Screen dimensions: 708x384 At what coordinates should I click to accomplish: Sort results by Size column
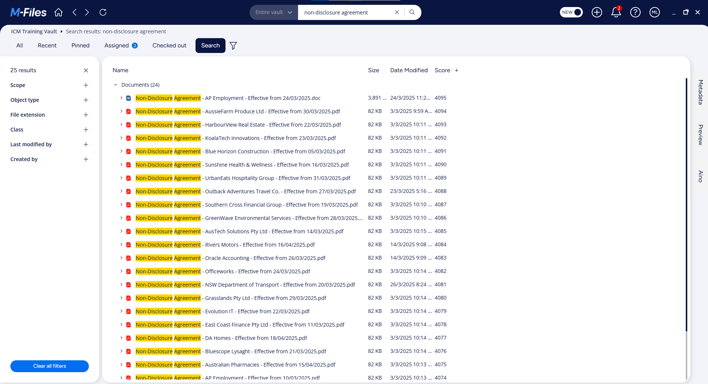(374, 70)
